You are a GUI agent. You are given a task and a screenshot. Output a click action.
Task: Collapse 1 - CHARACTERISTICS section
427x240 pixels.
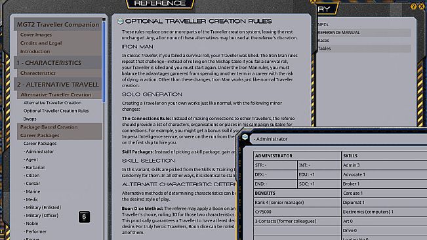click(58, 62)
